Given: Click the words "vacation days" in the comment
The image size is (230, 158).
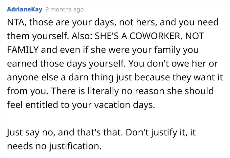Looking at the screenshot, I should (x=125, y=105).
